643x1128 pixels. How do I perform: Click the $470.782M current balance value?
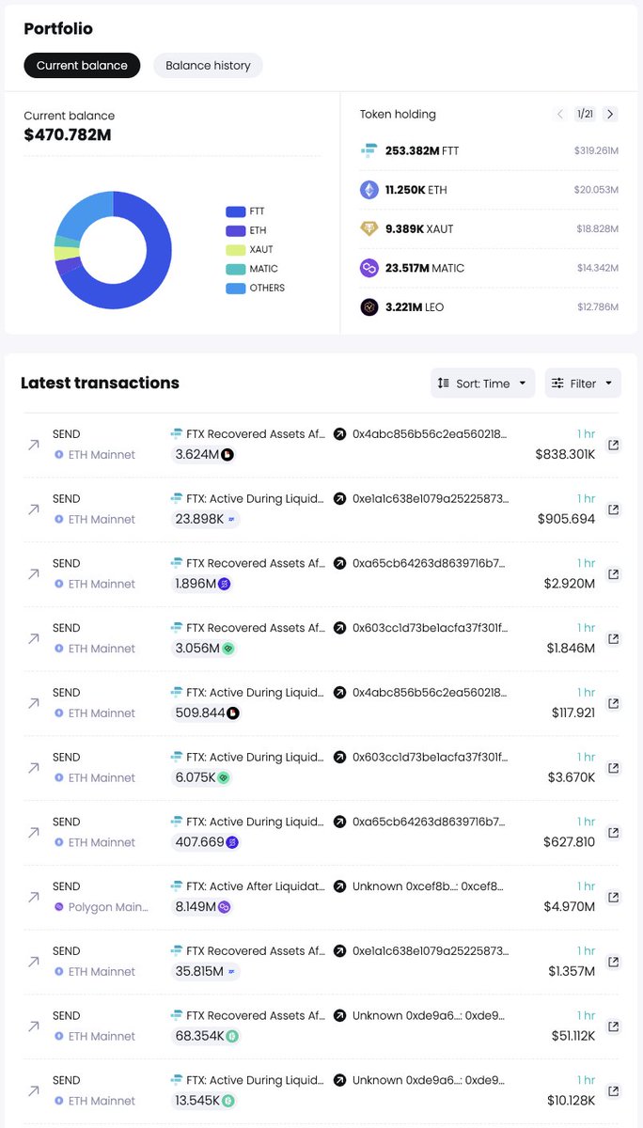click(x=68, y=135)
